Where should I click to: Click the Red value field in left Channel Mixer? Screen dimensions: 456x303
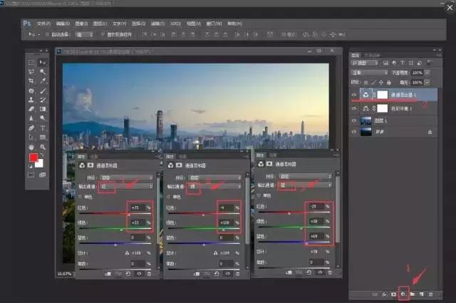pos(136,207)
